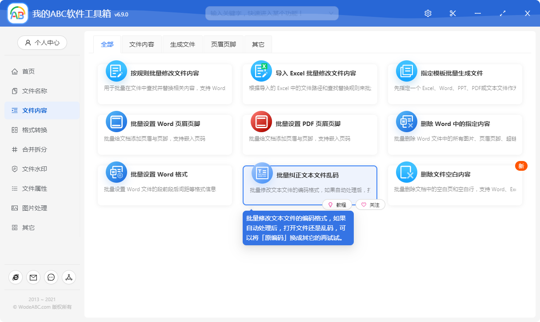540x322 pixels.
Task: Select the 删除 Word 中的指定内容 icon
Action: point(406,121)
